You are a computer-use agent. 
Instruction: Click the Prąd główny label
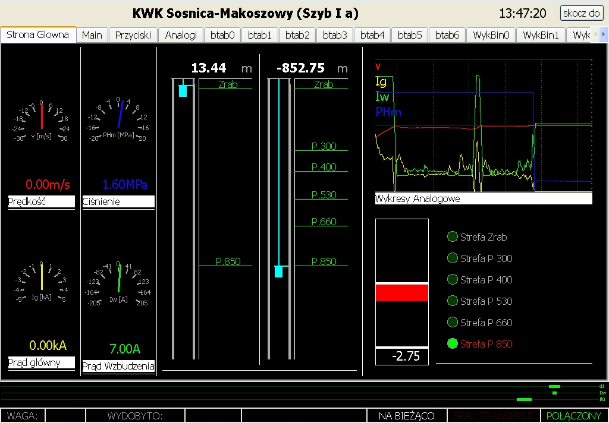[x=41, y=362]
